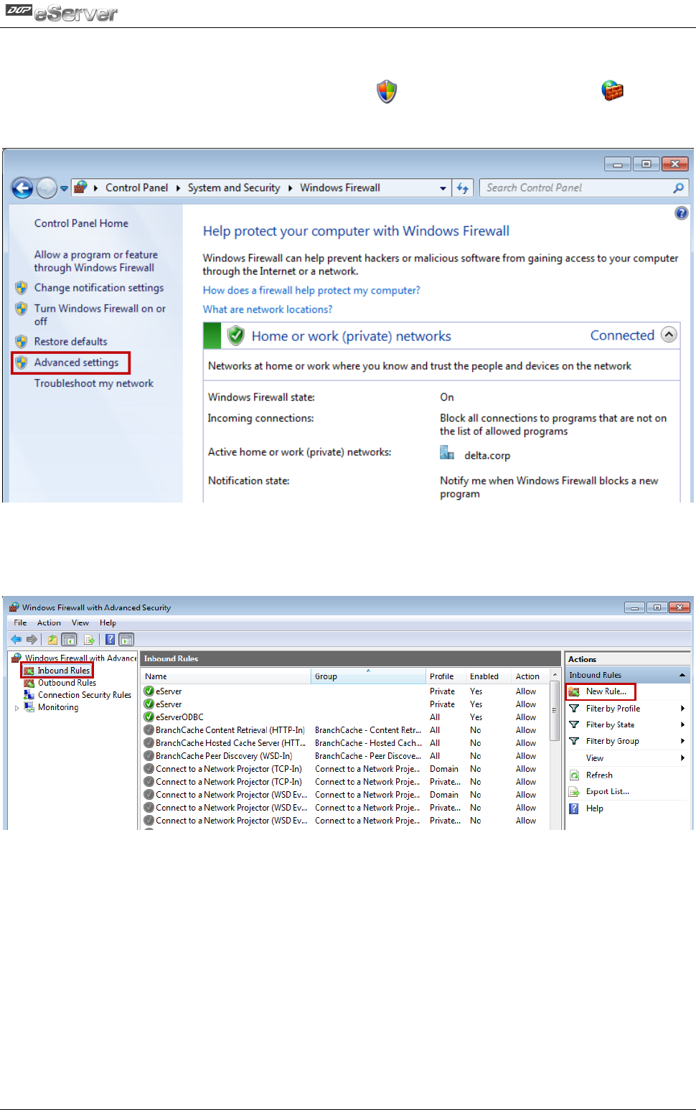Click the Outbound Rules firewall icon
This screenshot has width=696, height=1110.
(x=29, y=683)
